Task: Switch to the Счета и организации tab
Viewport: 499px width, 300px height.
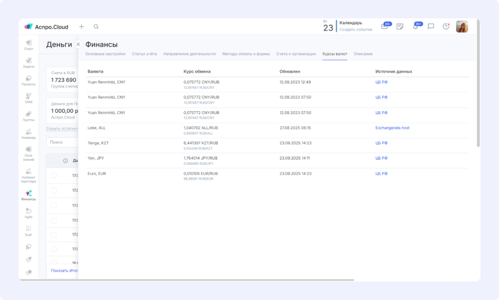Action: (x=296, y=54)
